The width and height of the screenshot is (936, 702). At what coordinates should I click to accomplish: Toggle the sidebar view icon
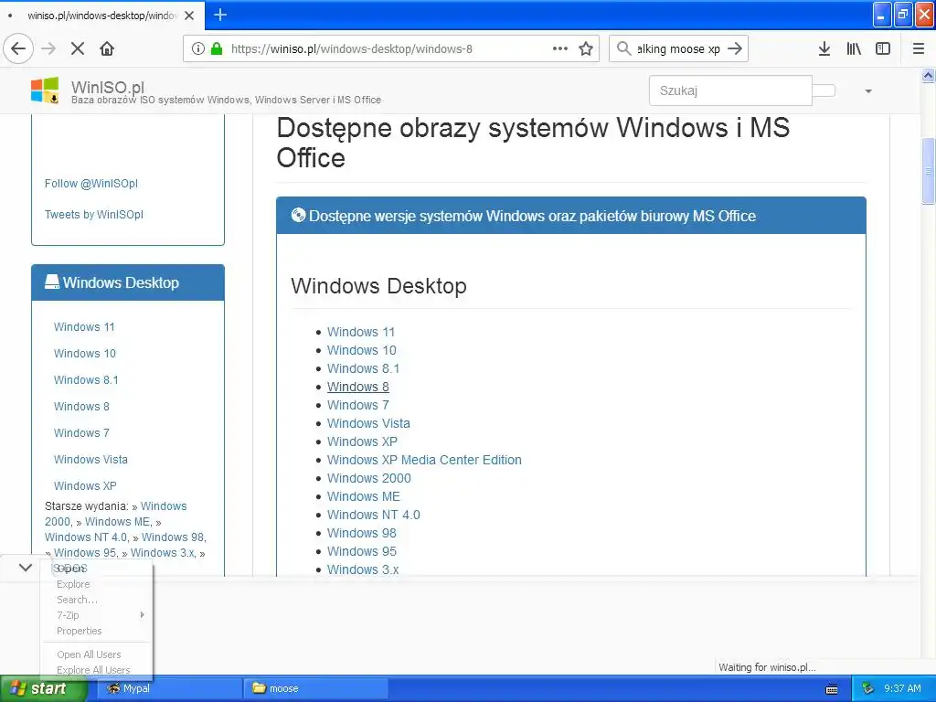[x=883, y=48]
